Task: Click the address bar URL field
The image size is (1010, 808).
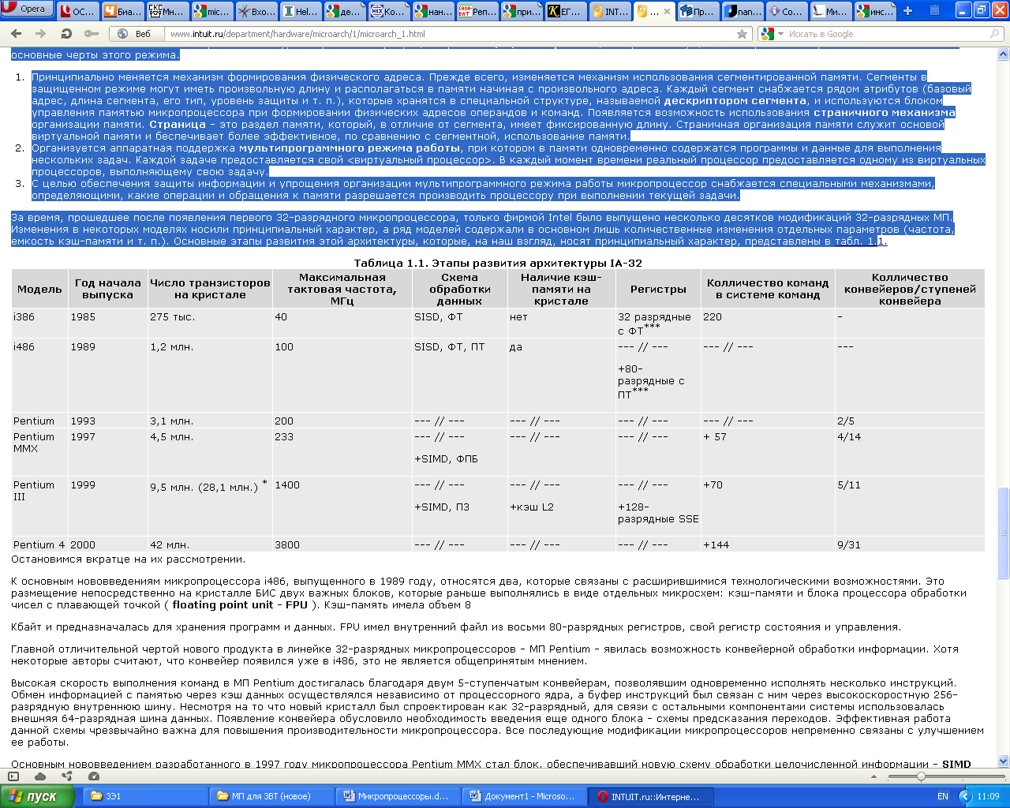Action: 450,34
